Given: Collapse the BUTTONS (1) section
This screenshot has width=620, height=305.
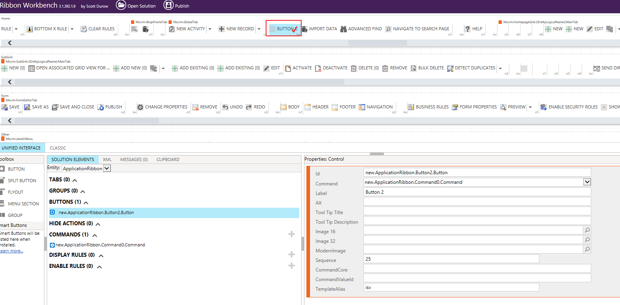Looking at the screenshot, I should 86,203.
